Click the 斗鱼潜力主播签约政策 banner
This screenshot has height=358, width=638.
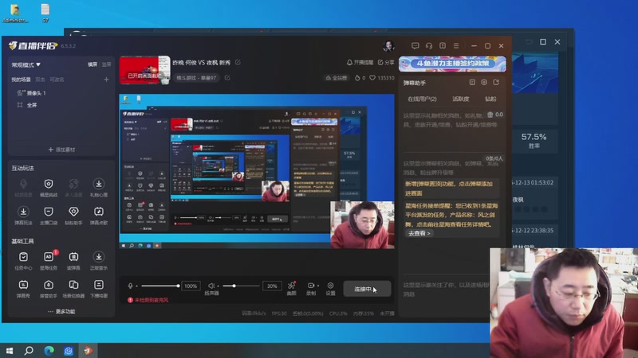(x=452, y=64)
